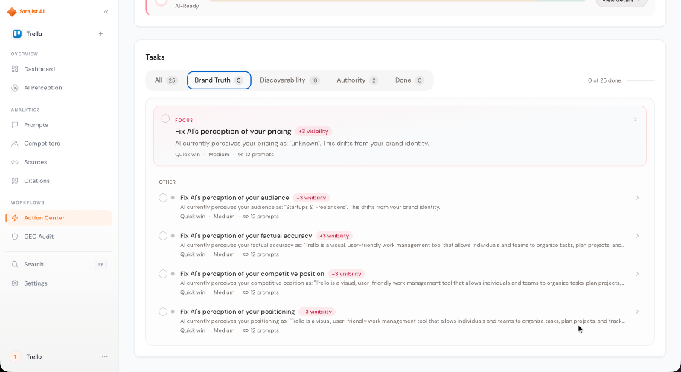The height and width of the screenshot is (372, 681).
Task: Mark the pricing focus task as done
Action: 165,118
